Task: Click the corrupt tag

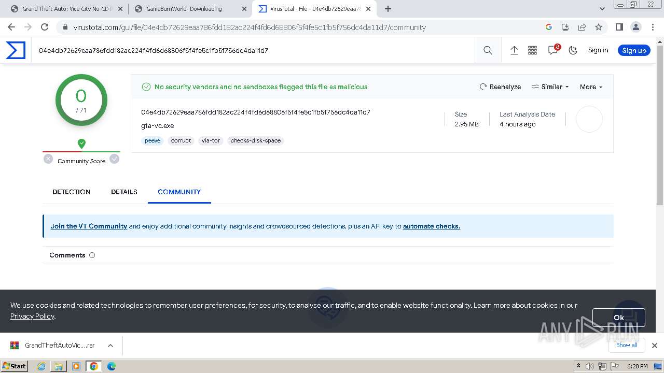Action: tap(181, 140)
